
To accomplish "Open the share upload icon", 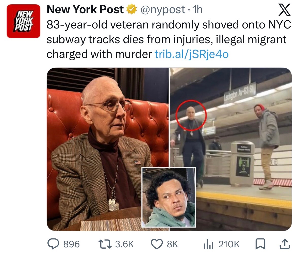I will click(285, 244).
